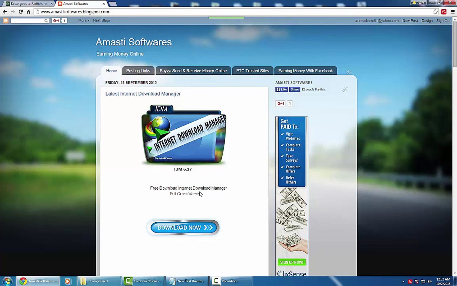Open the Design link

point(427,21)
